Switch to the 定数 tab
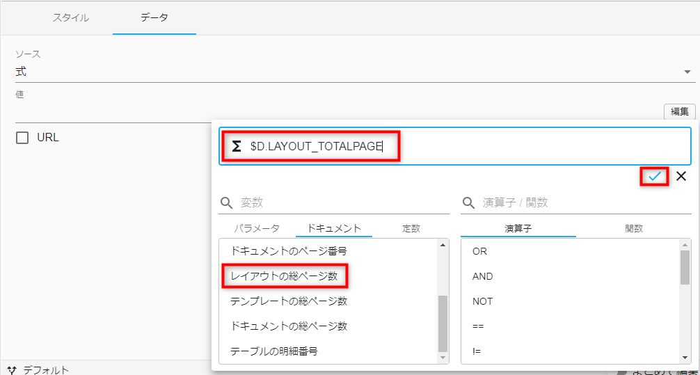 (x=411, y=228)
